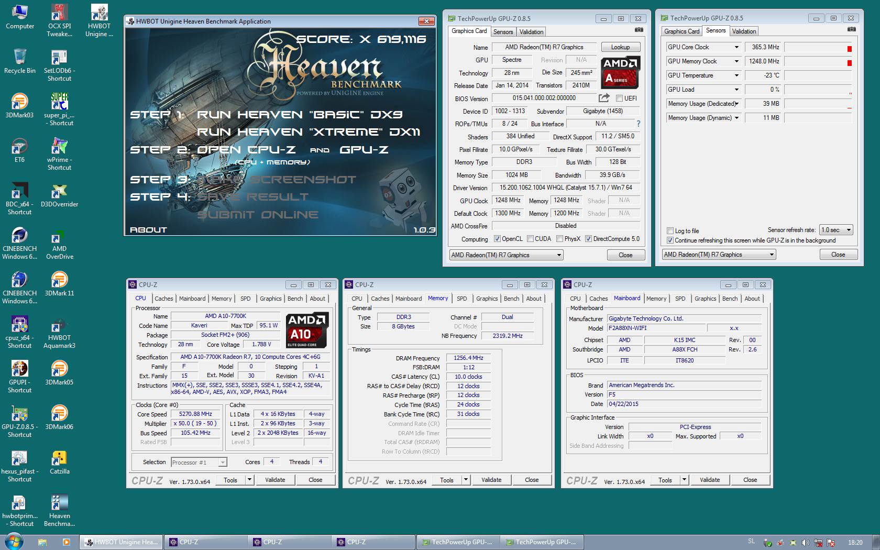Enable the Log to file checkbox
Viewport: 880px width, 550px height.
click(x=670, y=231)
